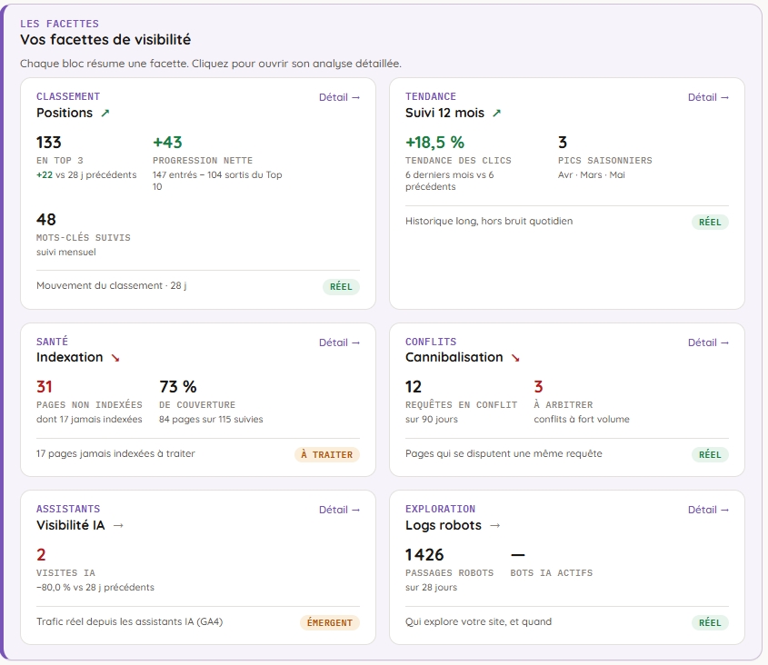This screenshot has width=768, height=665.
Task: Click '-80,0 % vs 28 j précédents' text
Action: click(95, 587)
